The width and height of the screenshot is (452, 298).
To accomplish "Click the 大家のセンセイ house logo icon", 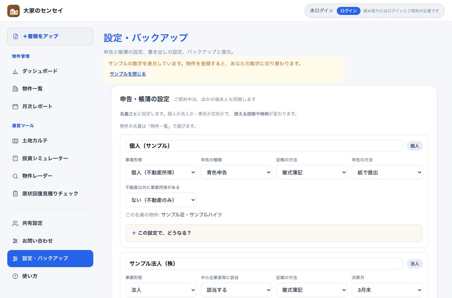I will (x=13, y=11).
